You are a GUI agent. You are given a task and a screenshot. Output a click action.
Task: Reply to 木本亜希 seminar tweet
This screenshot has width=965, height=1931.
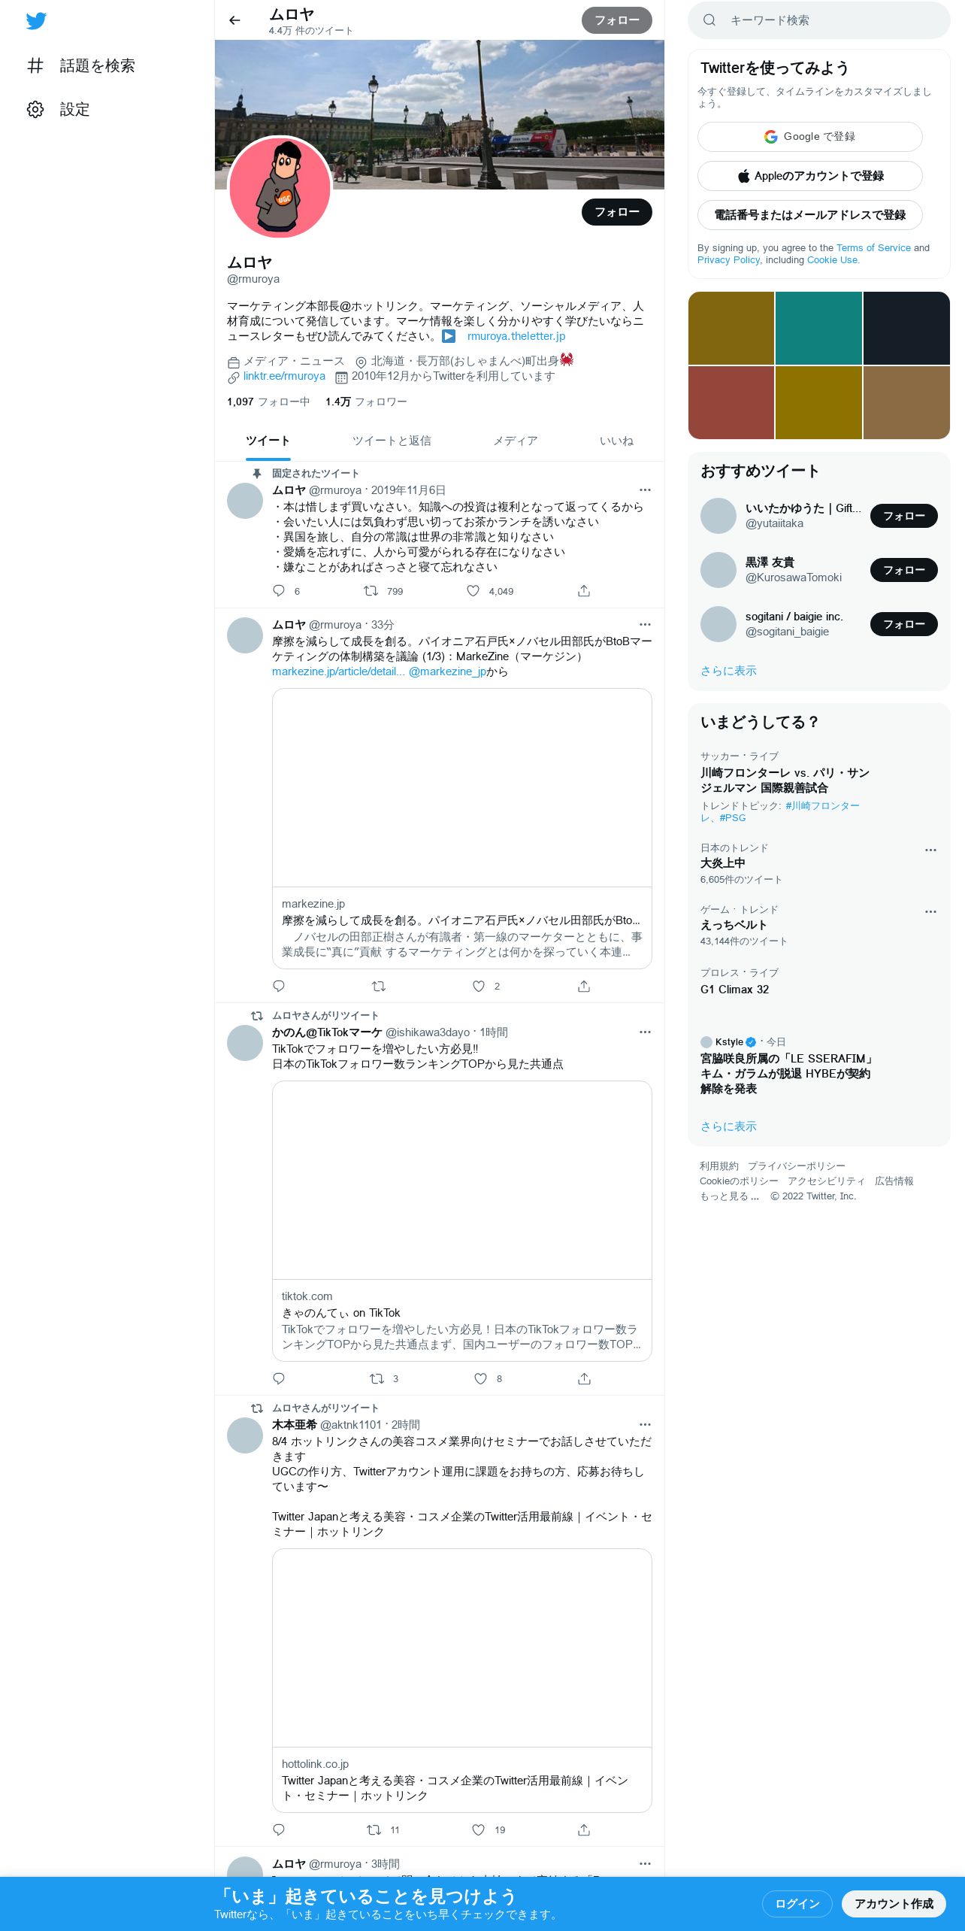coord(279,1829)
